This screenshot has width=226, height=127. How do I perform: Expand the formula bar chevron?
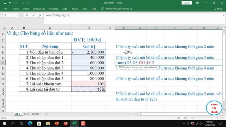[224, 15]
